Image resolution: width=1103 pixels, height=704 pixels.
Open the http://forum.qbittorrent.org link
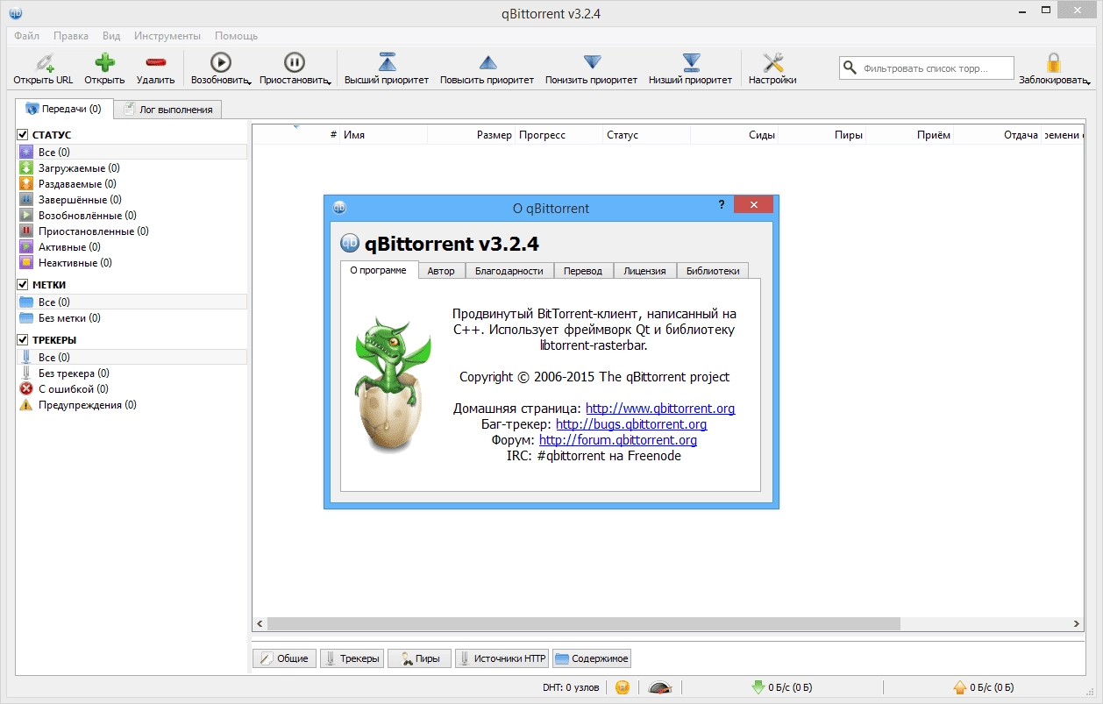coord(618,440)
